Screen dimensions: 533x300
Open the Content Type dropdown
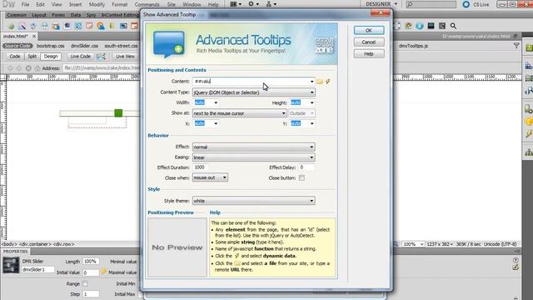coord(253,92)
